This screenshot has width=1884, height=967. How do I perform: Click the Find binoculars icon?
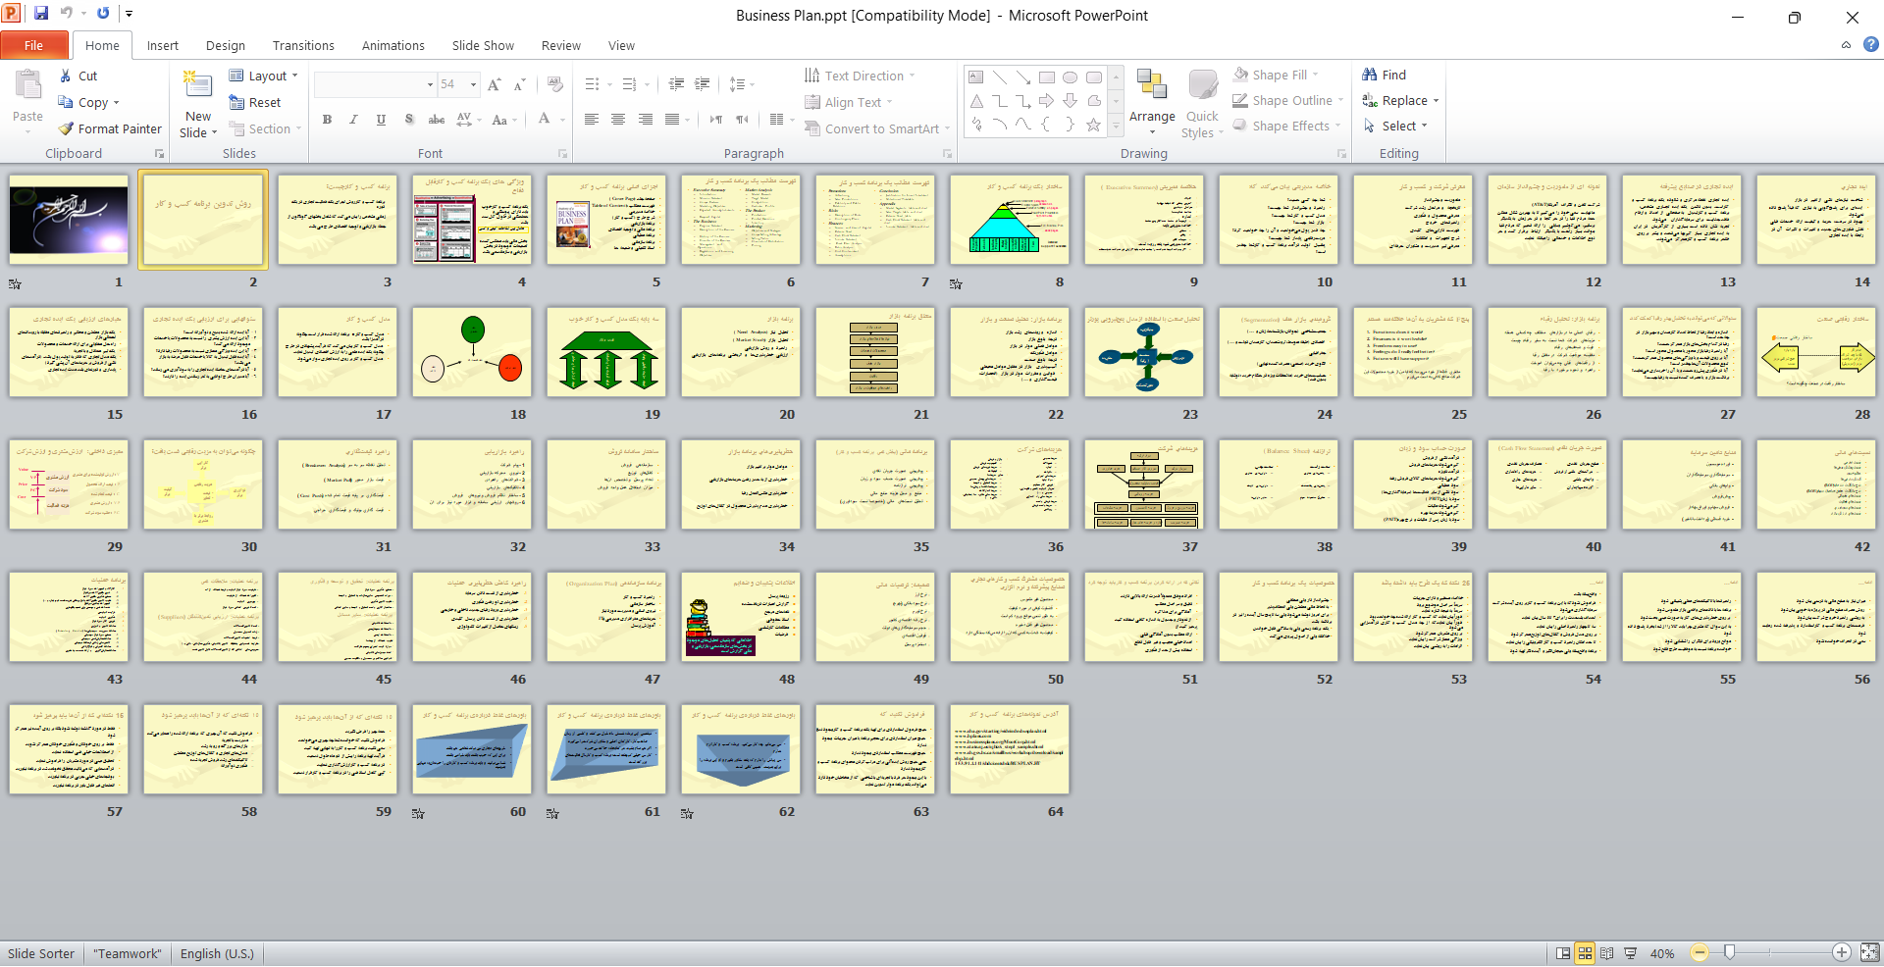tap(1370, 75)
